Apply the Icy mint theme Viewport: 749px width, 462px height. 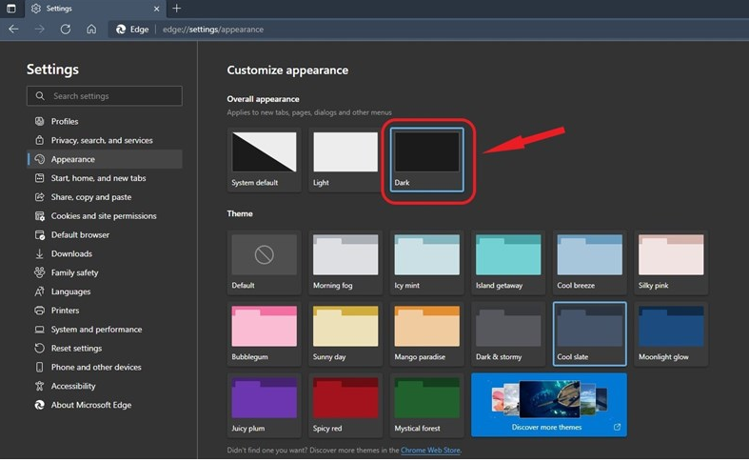pos(426,262)
